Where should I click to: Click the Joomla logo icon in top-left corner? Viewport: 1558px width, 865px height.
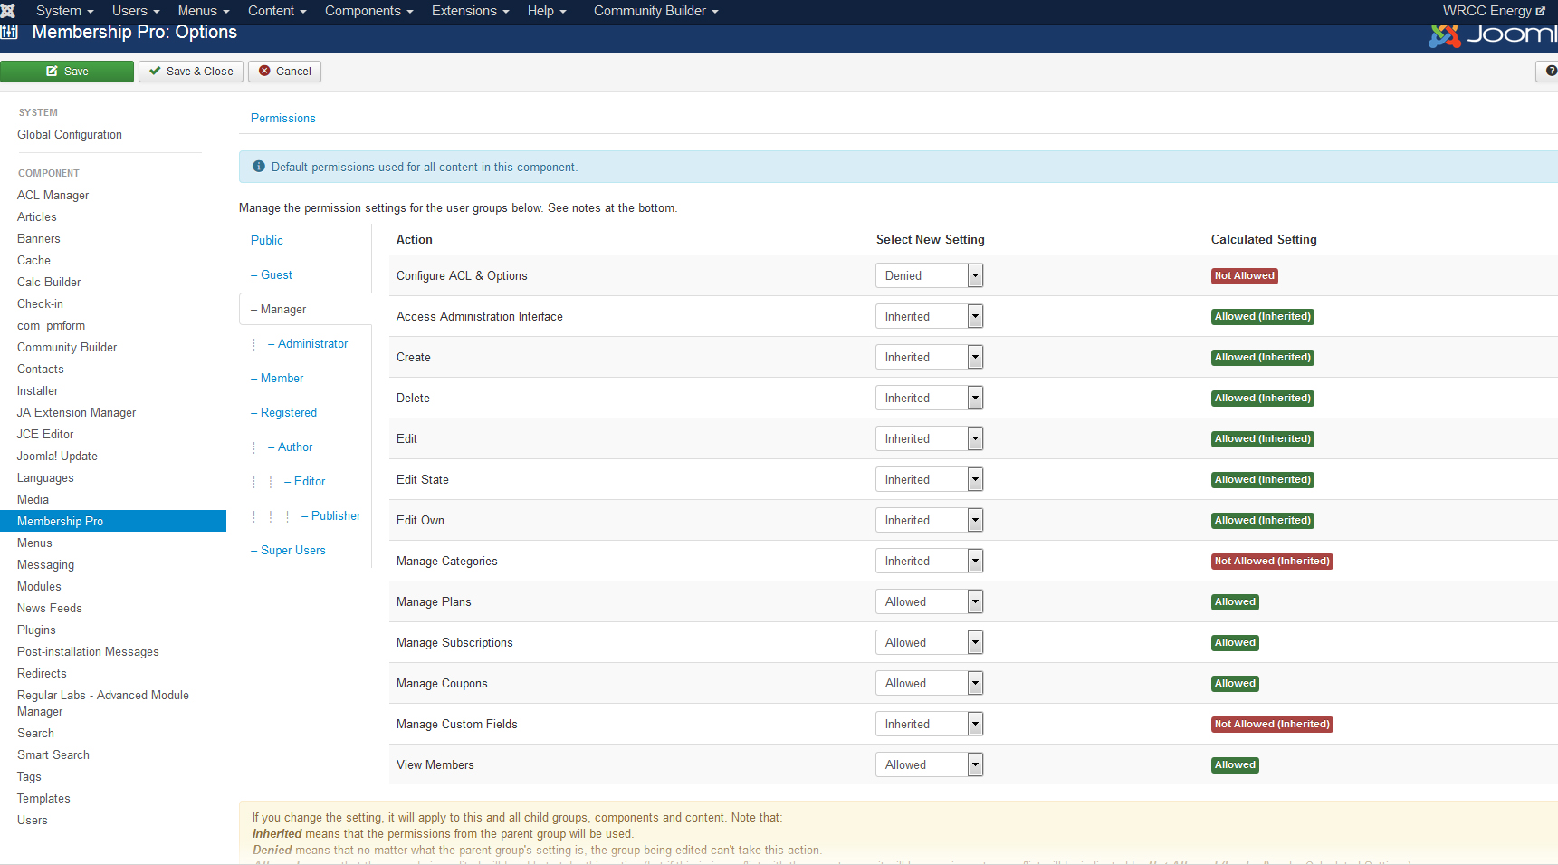[x=8, y=11]
